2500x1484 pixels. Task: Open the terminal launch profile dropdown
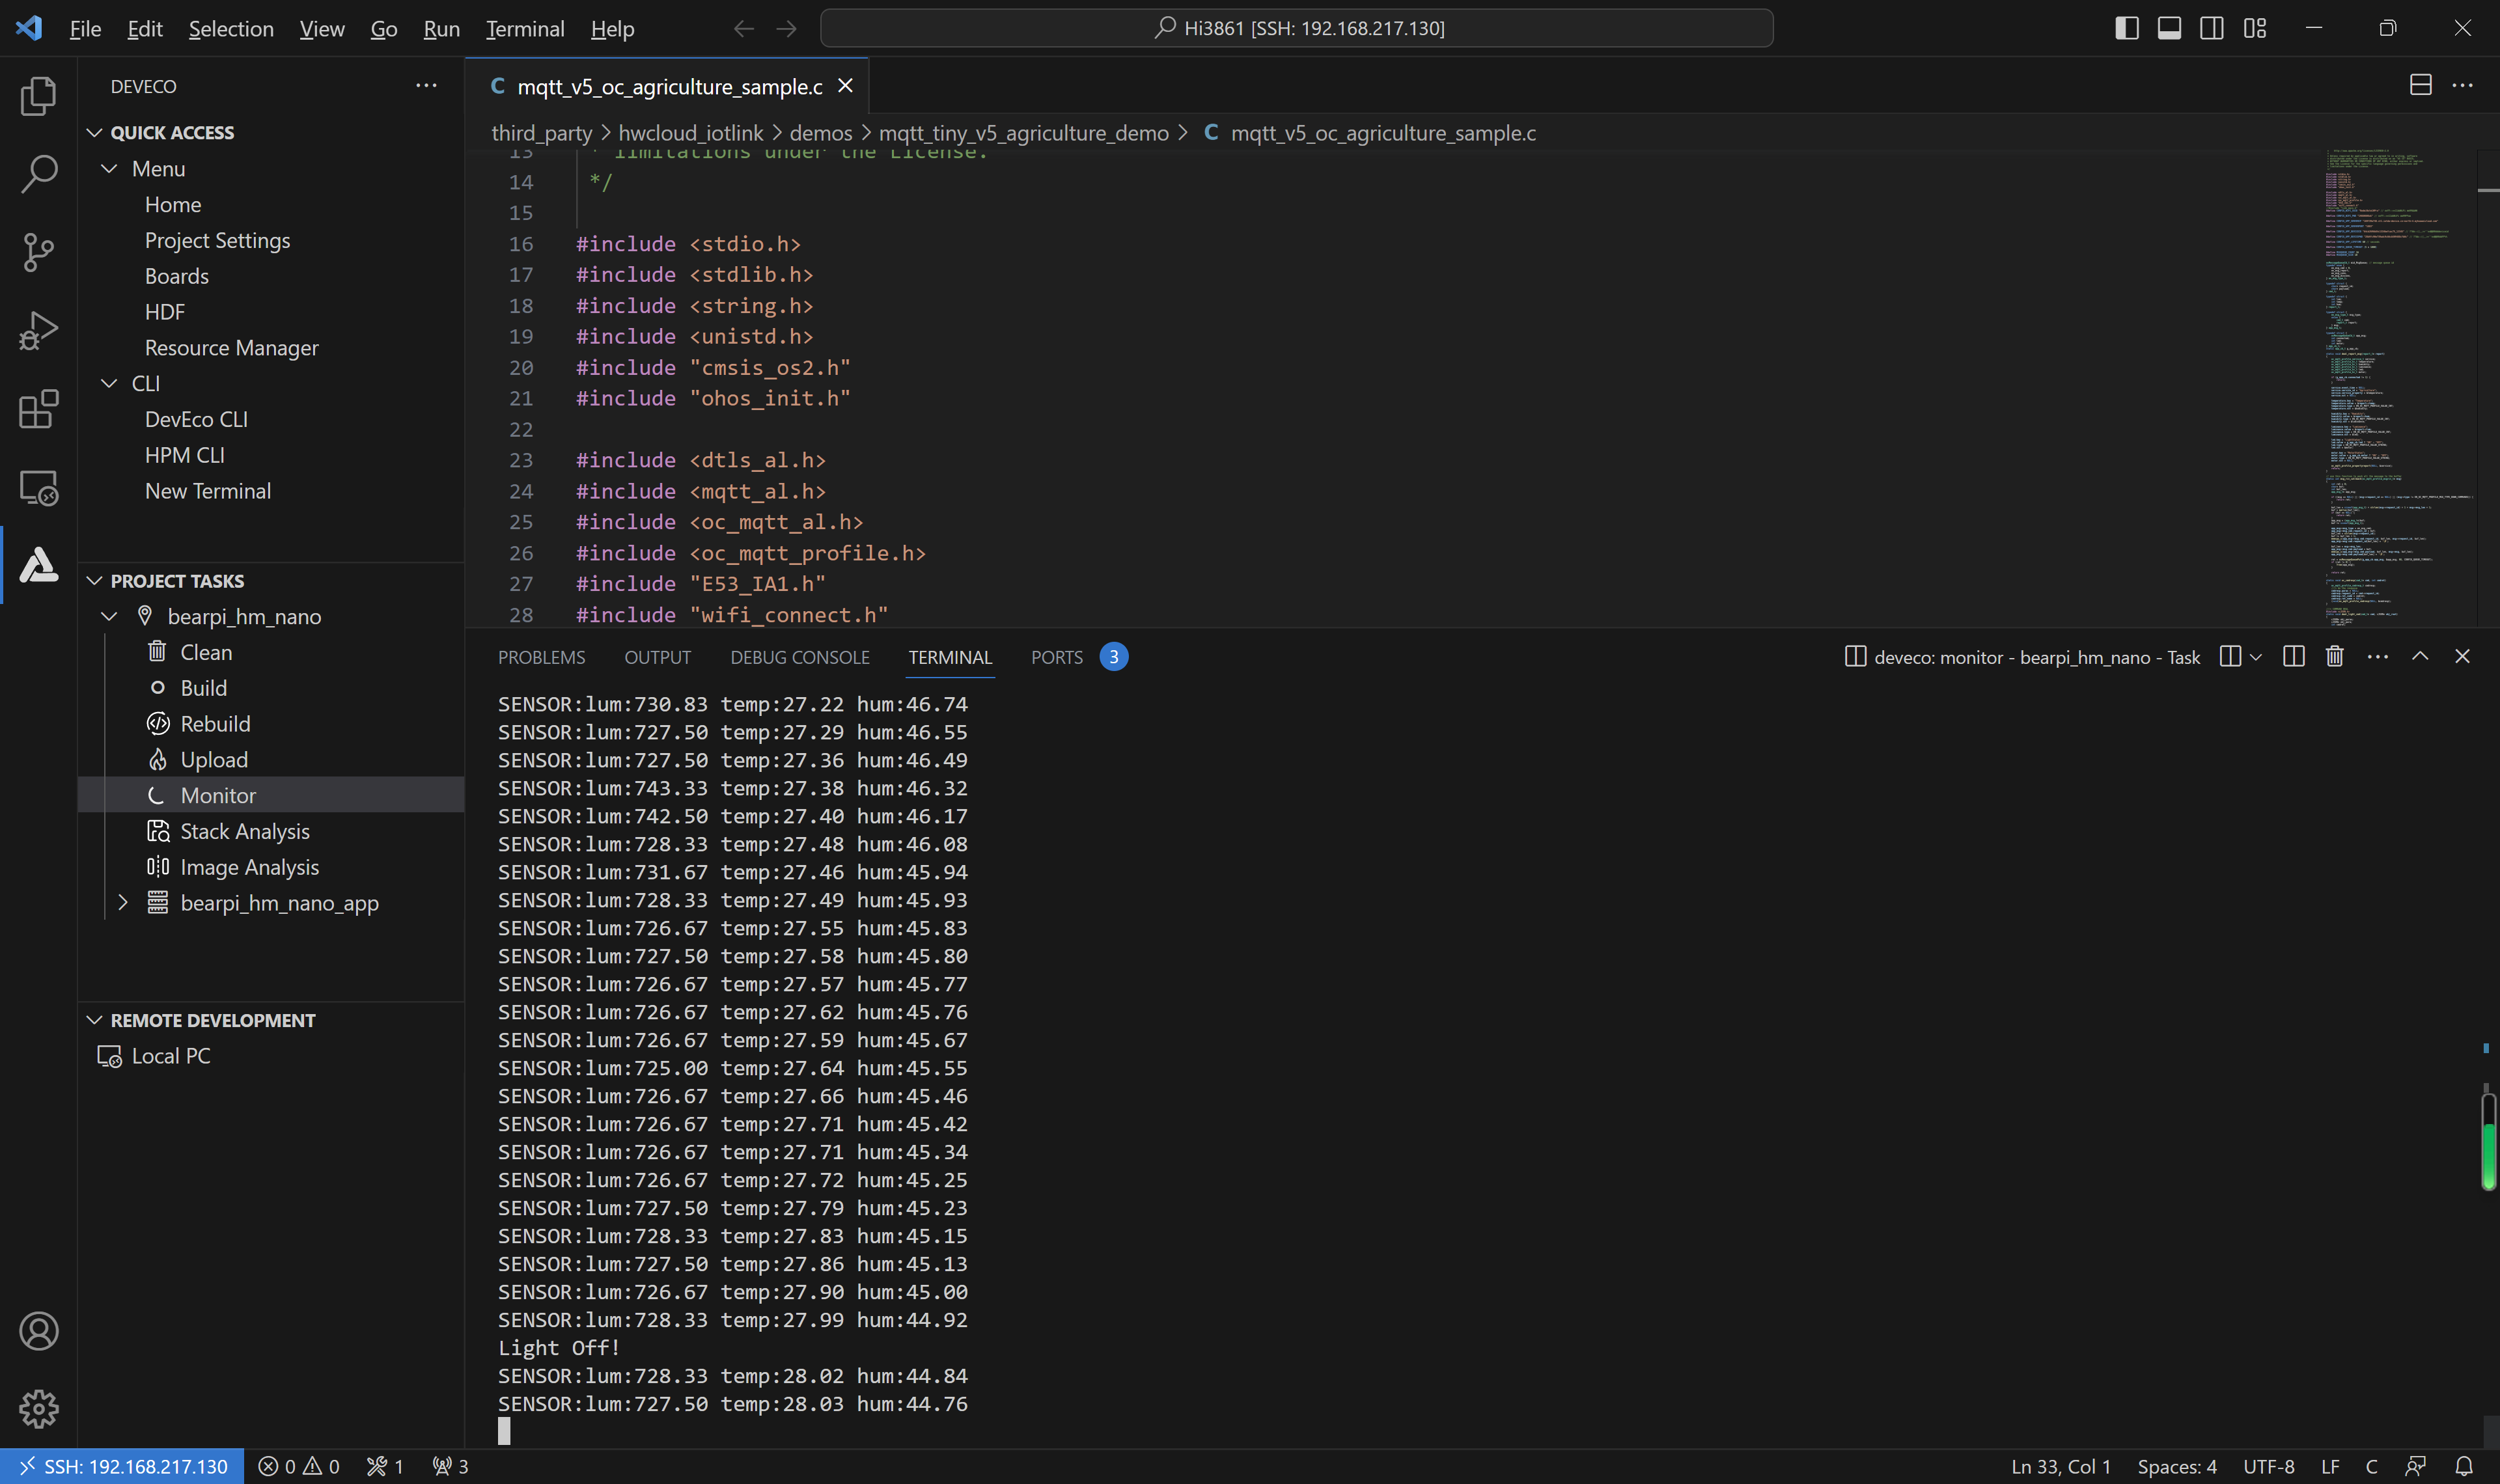click(x=2256, y=657)
